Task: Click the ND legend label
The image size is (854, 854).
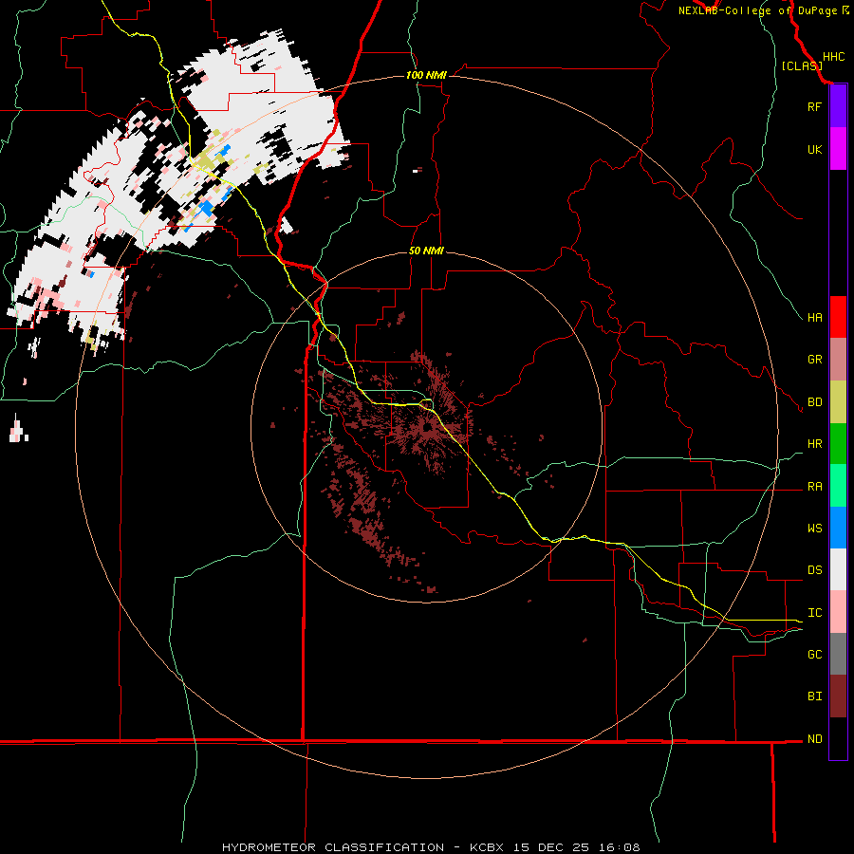Action: (x=814, y=739)
